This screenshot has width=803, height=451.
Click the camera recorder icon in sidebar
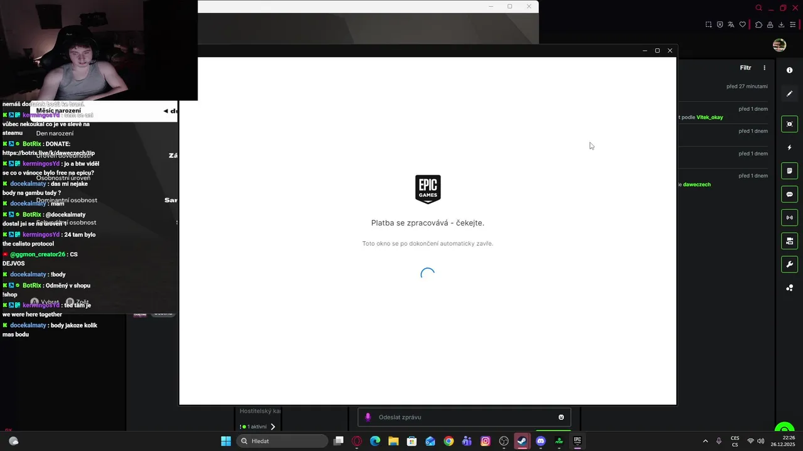790,241
